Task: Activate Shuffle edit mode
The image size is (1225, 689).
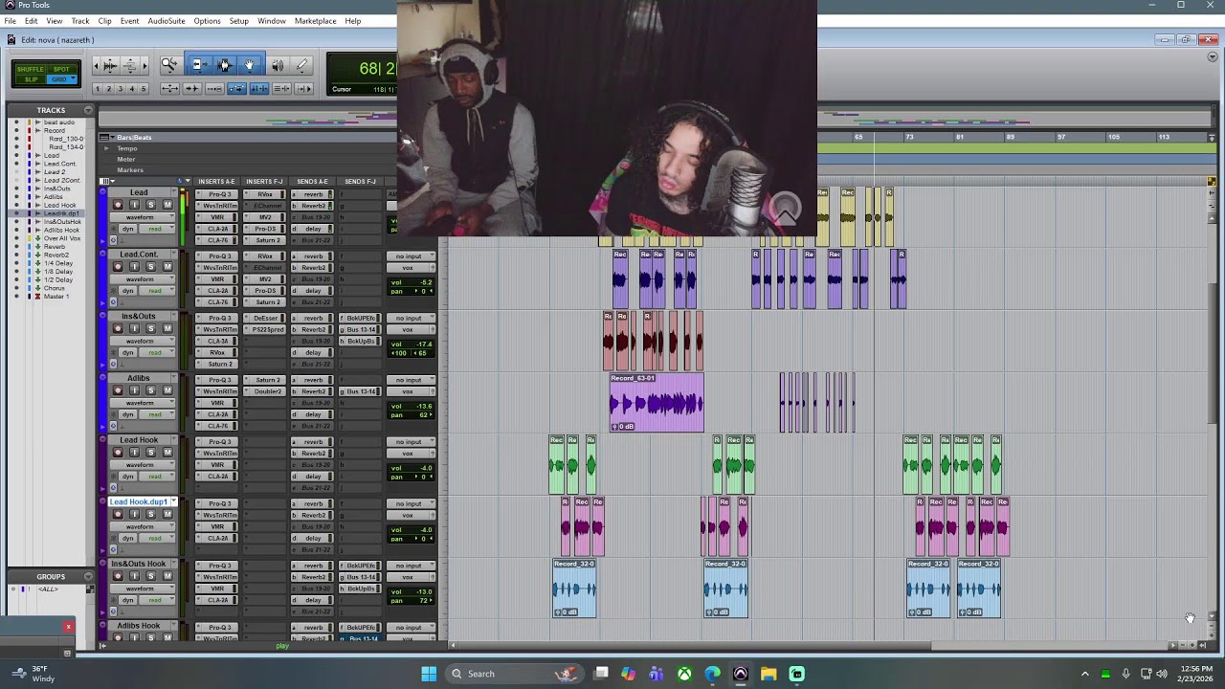Action: pos(30,70)
